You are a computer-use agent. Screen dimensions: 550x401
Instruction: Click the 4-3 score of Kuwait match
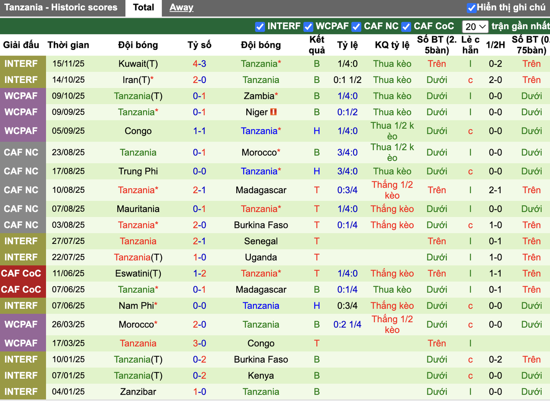(199, 64)
